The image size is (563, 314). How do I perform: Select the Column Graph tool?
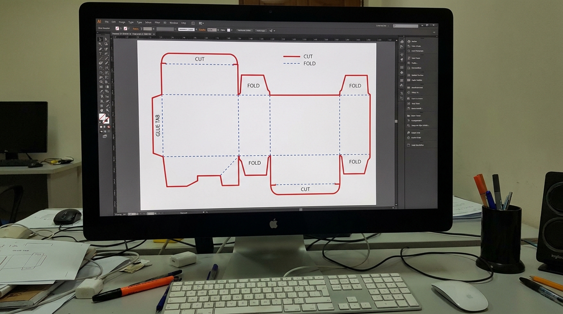[106, 96]
